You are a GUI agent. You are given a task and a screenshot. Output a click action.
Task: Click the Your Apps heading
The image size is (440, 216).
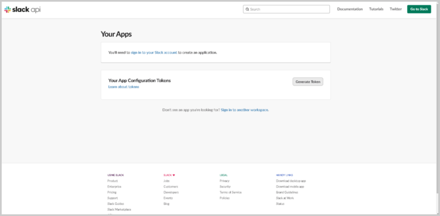coord(116,34)
